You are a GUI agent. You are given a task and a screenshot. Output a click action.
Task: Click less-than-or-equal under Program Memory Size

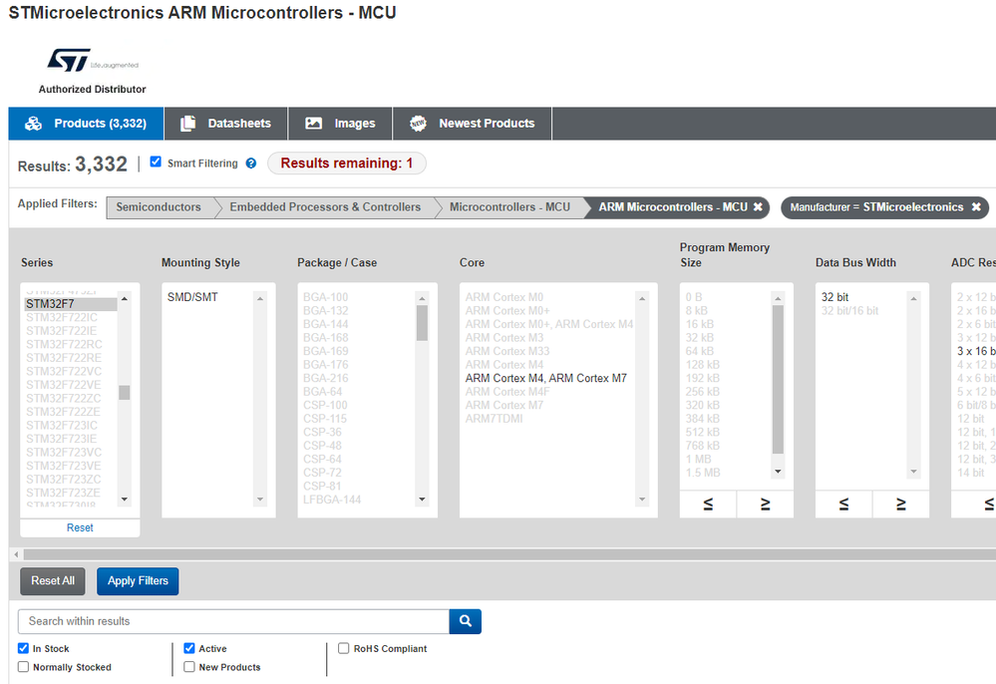coord(708,504)
